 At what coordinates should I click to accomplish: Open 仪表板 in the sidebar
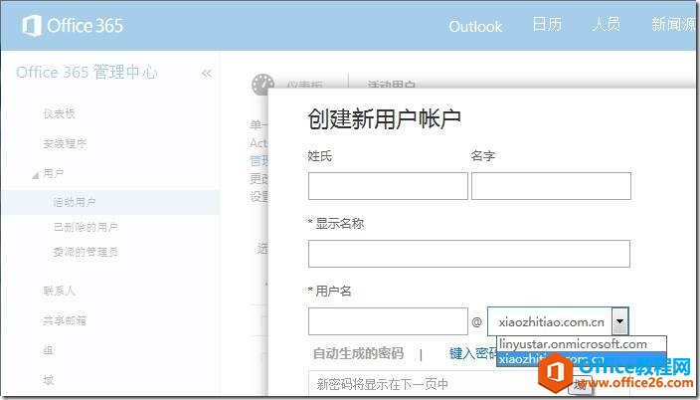[59, 113]
